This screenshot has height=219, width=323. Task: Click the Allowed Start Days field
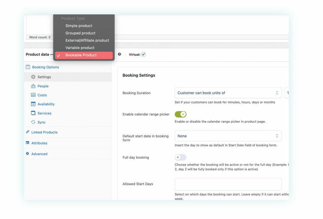tap(228, 184)
